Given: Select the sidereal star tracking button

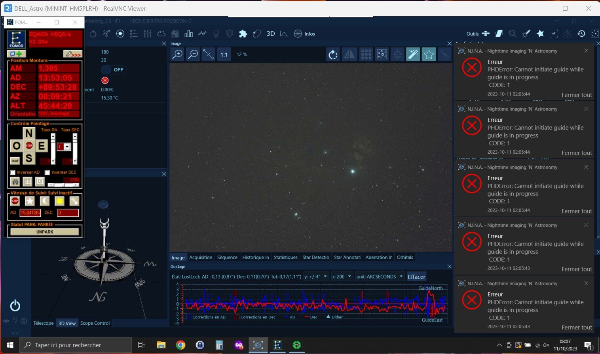Looking at the screenshot, I should [x=30, y=201].
